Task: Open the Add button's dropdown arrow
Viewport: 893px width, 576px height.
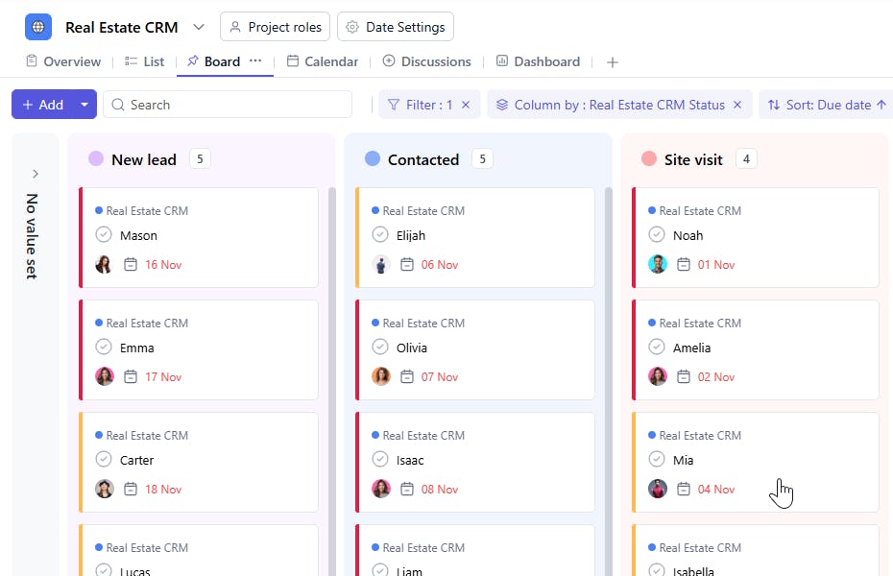Action: (x=84, y=104)
